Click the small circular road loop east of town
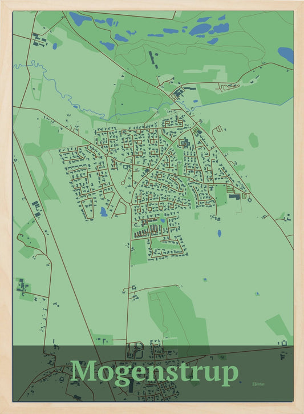This screenshot has width=304, height=414. pyautogui.click(x=250, y=200)
